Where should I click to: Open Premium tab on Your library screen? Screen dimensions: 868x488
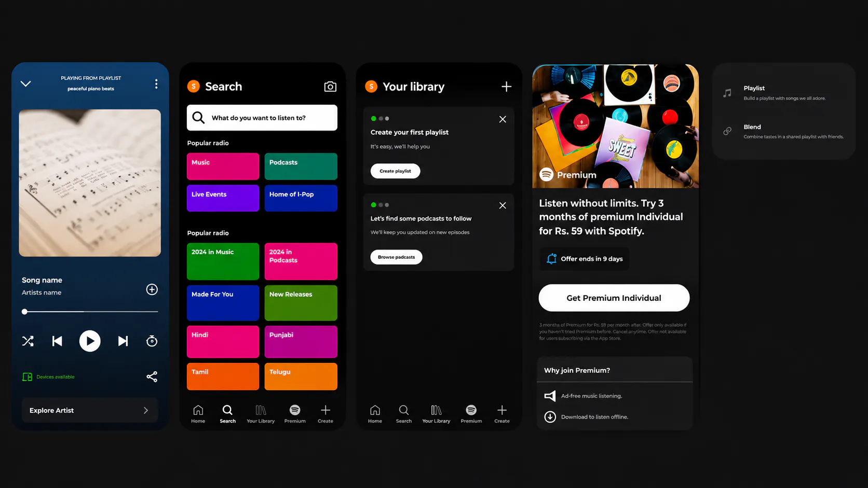click(x=471, y=414)
